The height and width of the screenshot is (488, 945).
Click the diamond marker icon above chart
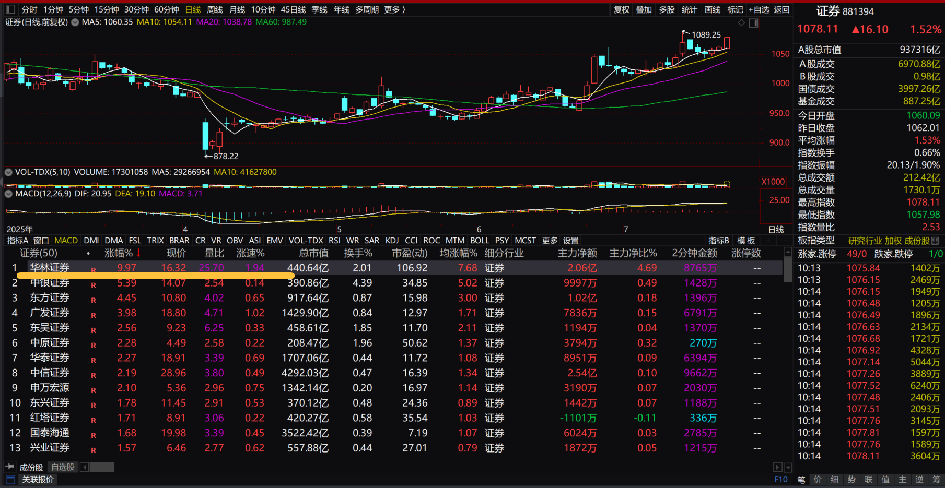pyautogui.click(x=741, y=22)
